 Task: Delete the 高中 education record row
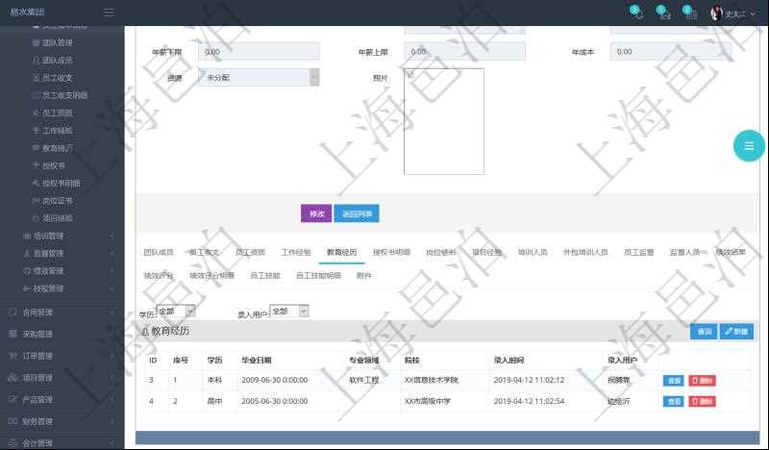(x=703, y=402)
